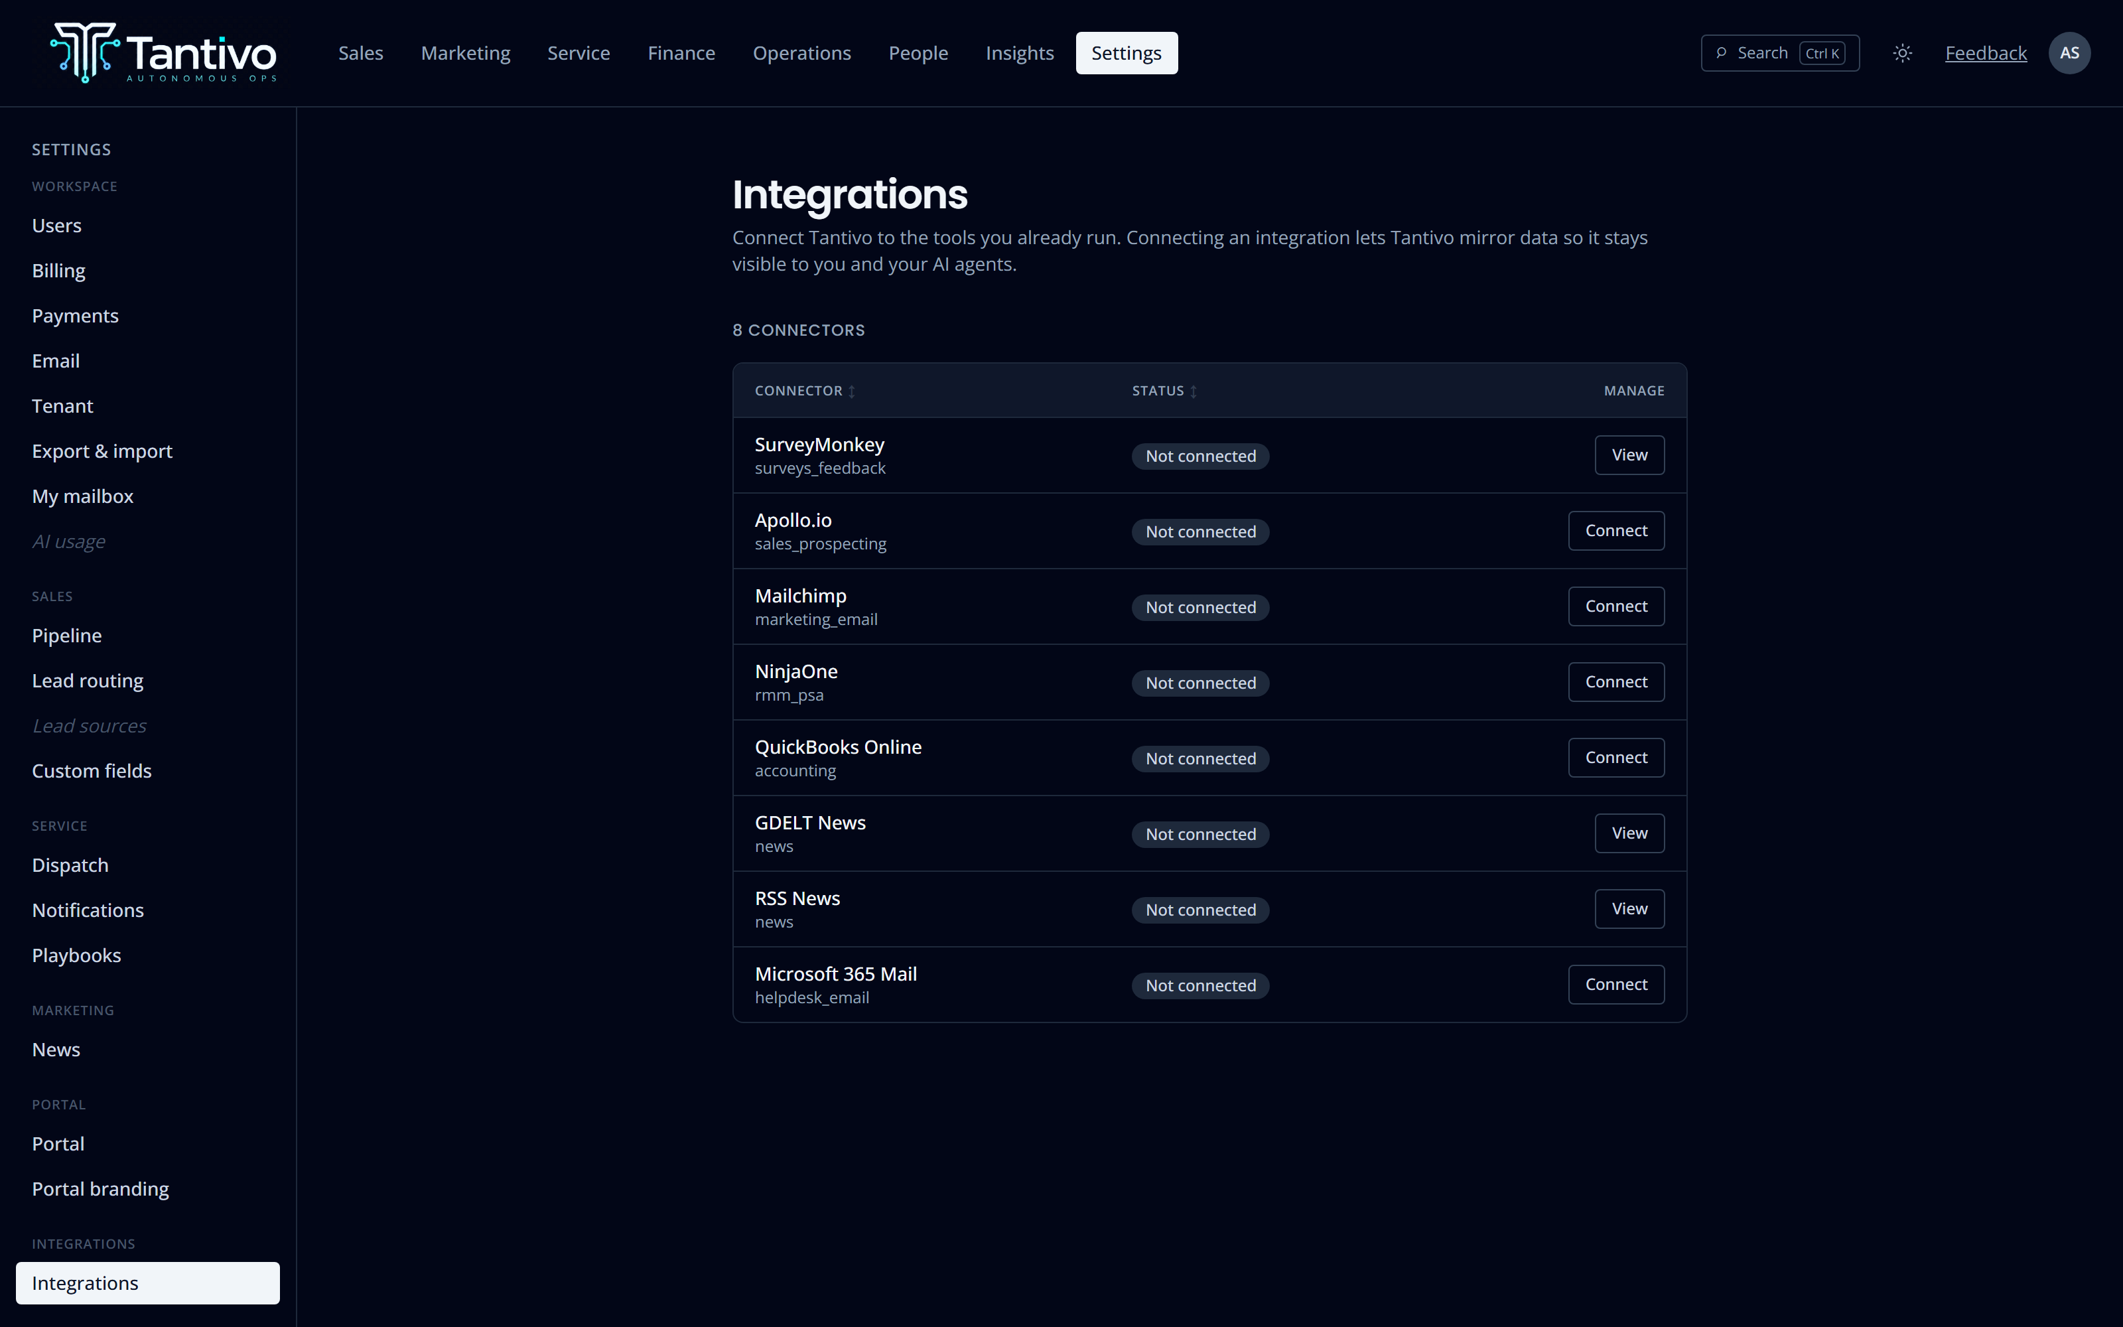Open Pipeline settings
Image resolution: width=2123 pixels, height=1327 pixels.
[x=147, y=636]
